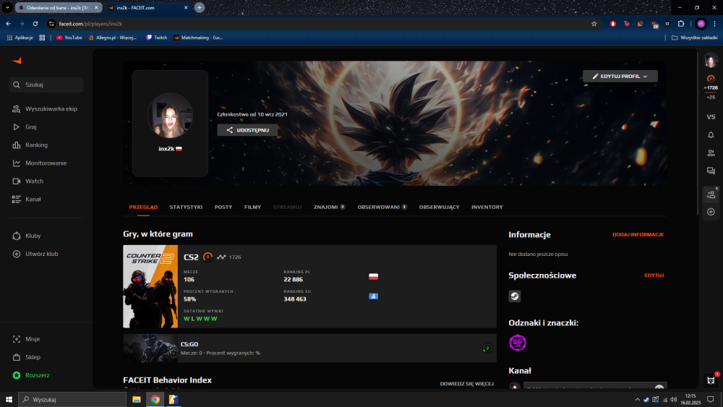The image size is (723, 407).
Task: Click the EU flag next to ranking EU
Action: [x=374, y=296]
